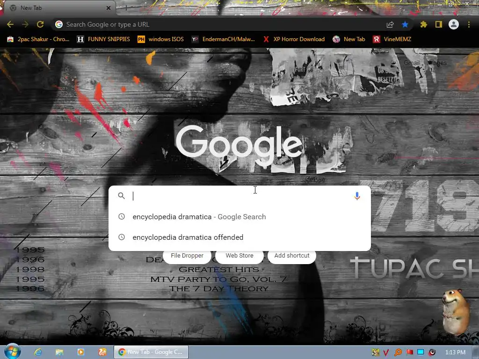Choose suggestion encyclopedia dramatica offended
This screenshot has width=479, height=359.
(240, 237)
